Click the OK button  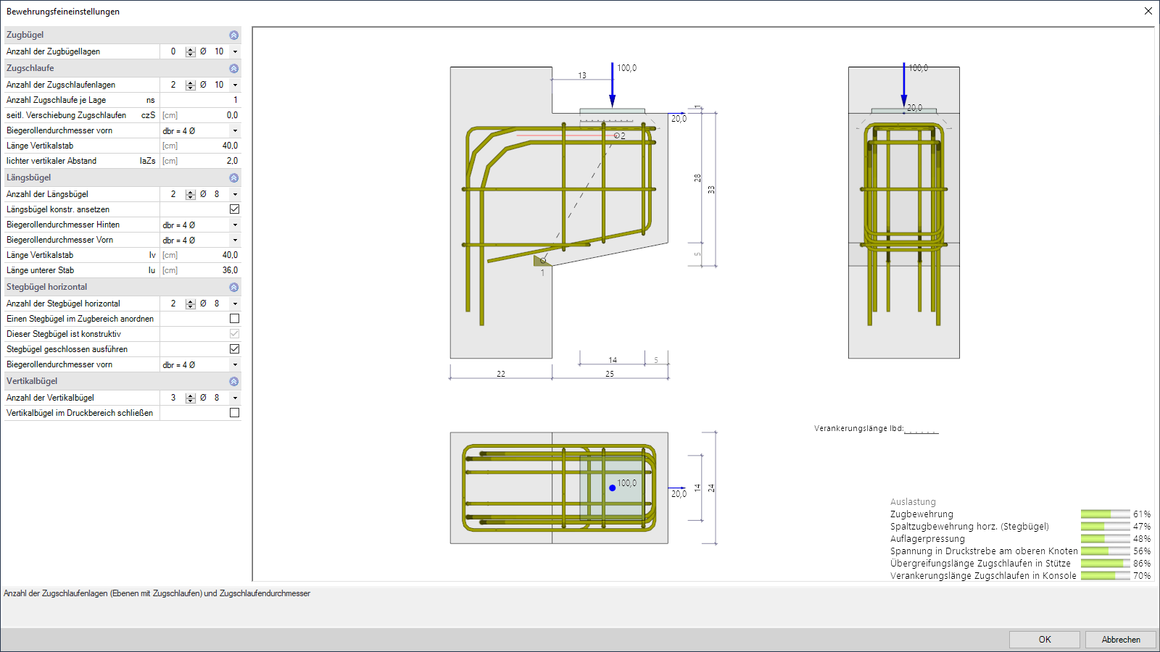1045,640
